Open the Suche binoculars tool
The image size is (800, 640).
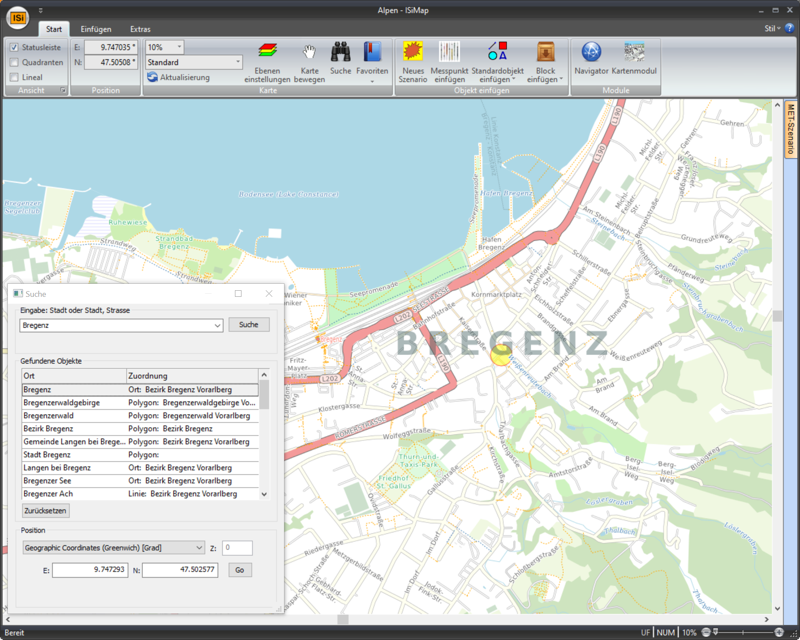pyautogui.click(x=340, y=58)
